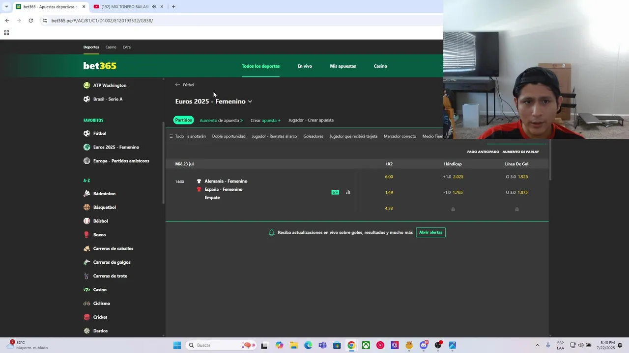Select Todos los deportes header item
629x353 pixels.
click(x=260, y=66)
